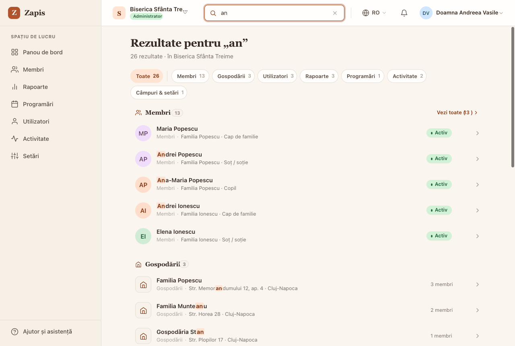Expand the Biserica Sfânta Treime workspace switcher
Screen dimensions: 515x346
150,13
